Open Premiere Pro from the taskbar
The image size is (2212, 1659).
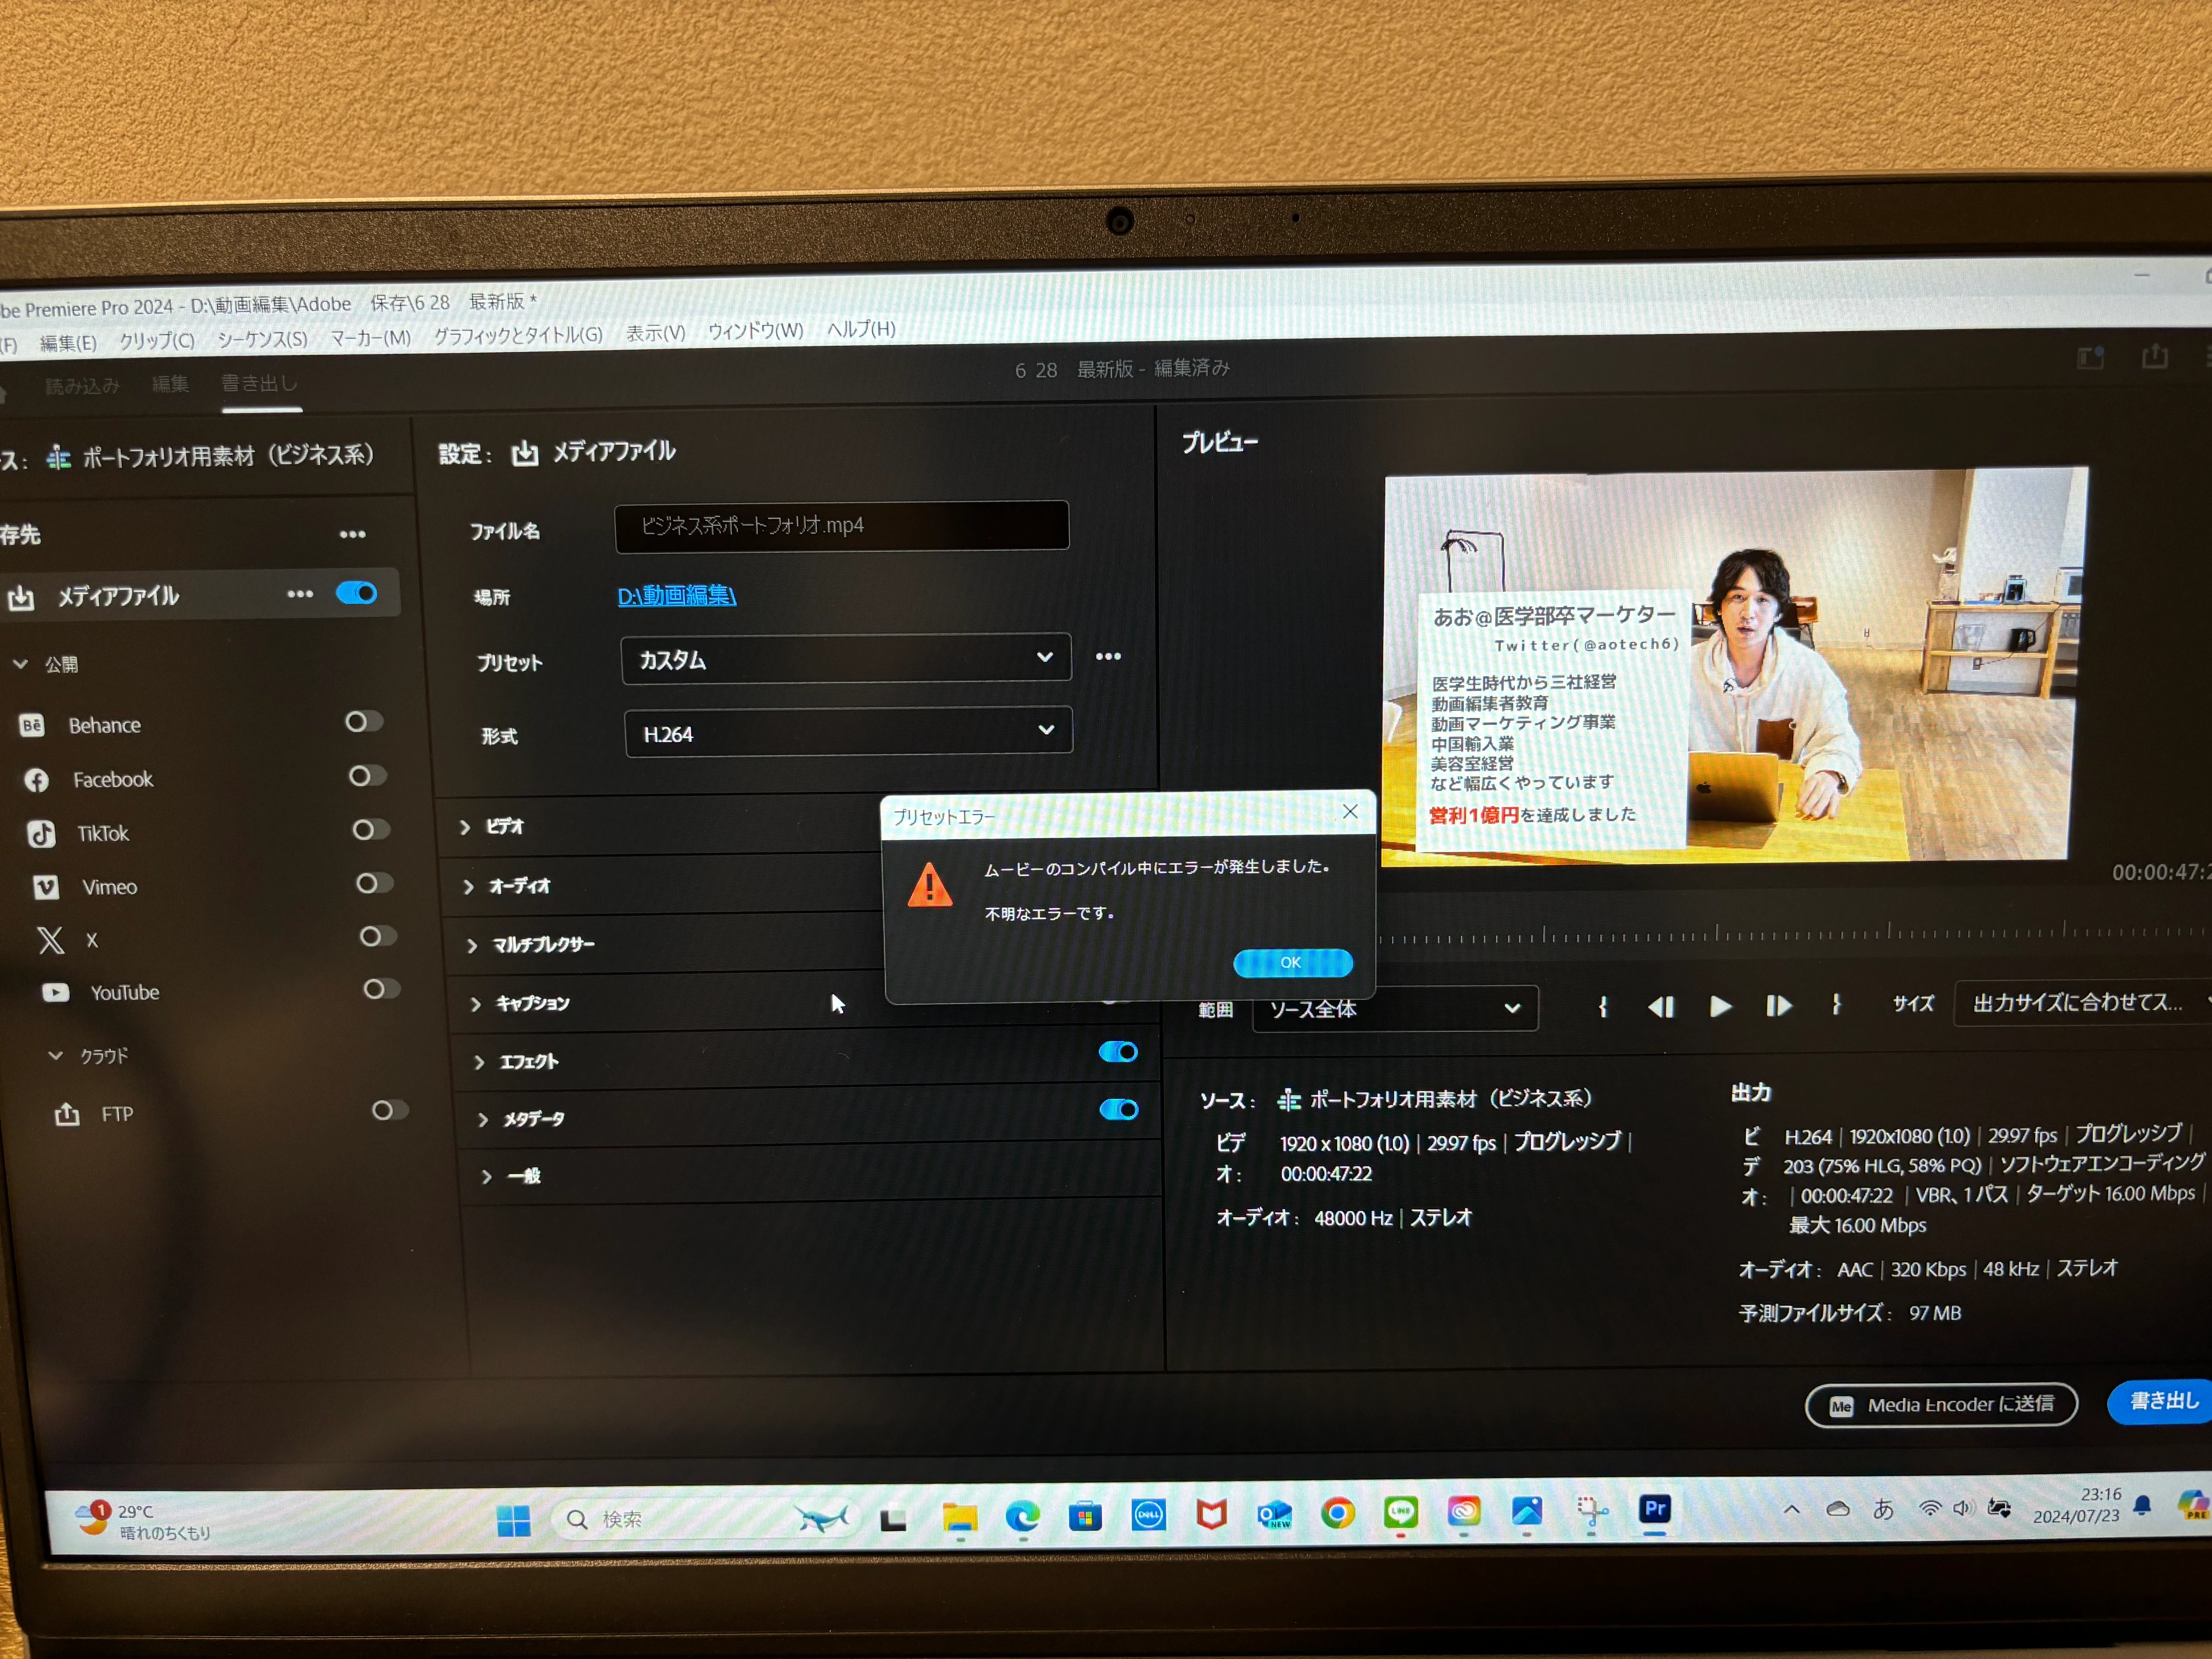pos(1655,1509)
